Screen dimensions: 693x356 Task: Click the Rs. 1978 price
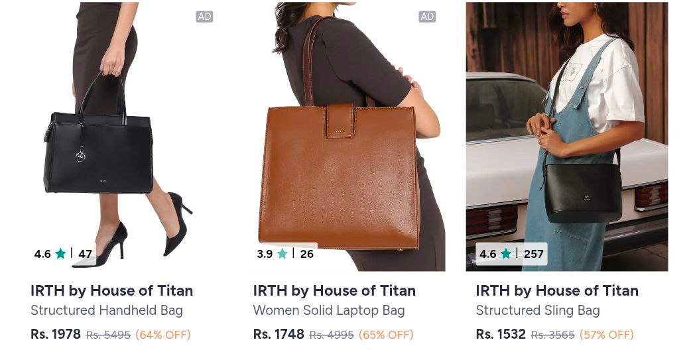pos(56,334)
